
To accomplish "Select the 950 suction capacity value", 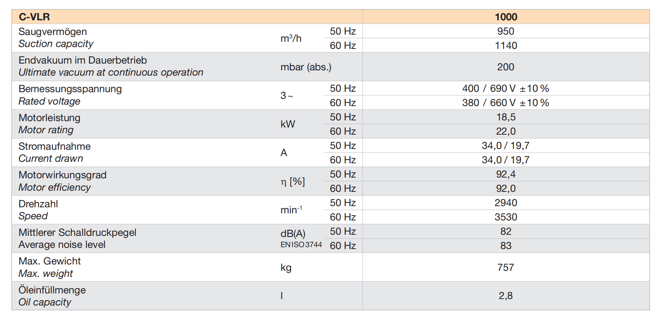I will [x=506, y=31].
